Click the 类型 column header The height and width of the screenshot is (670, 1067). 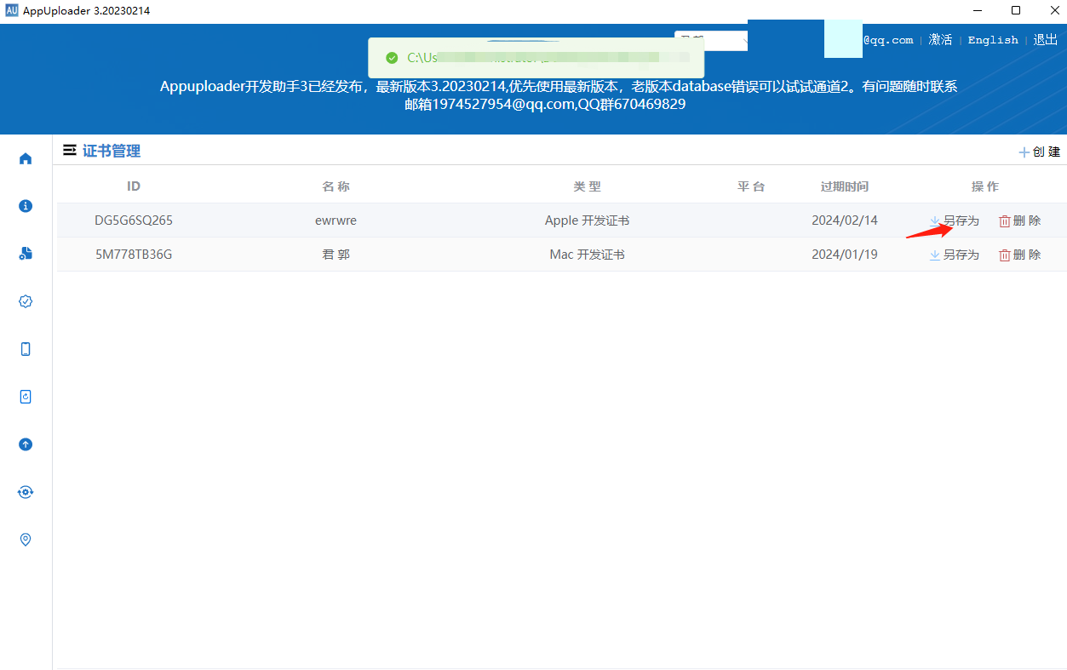click(587, 186)
